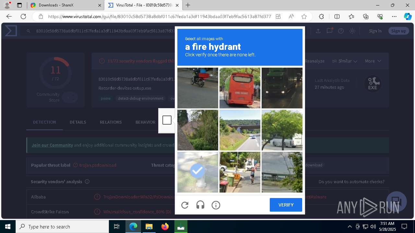Open the Windows Start menu
415x233 pixels.
8,227
